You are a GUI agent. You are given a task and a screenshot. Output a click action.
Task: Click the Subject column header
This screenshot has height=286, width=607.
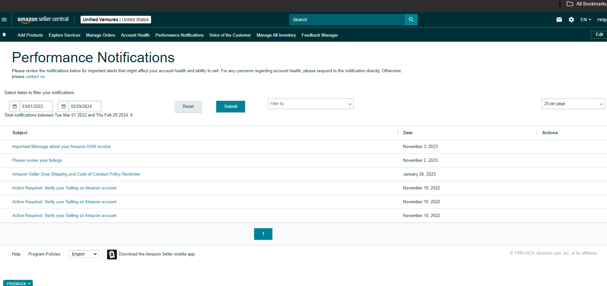(x=20, y=133)
